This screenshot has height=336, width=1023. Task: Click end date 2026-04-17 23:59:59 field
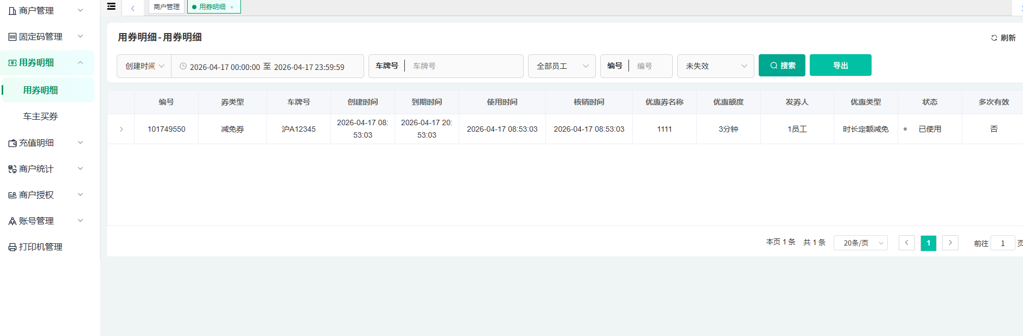(309, 67)
